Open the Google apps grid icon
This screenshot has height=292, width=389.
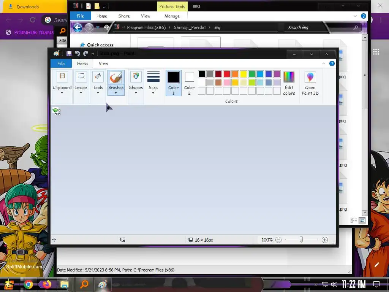point(376,52)
